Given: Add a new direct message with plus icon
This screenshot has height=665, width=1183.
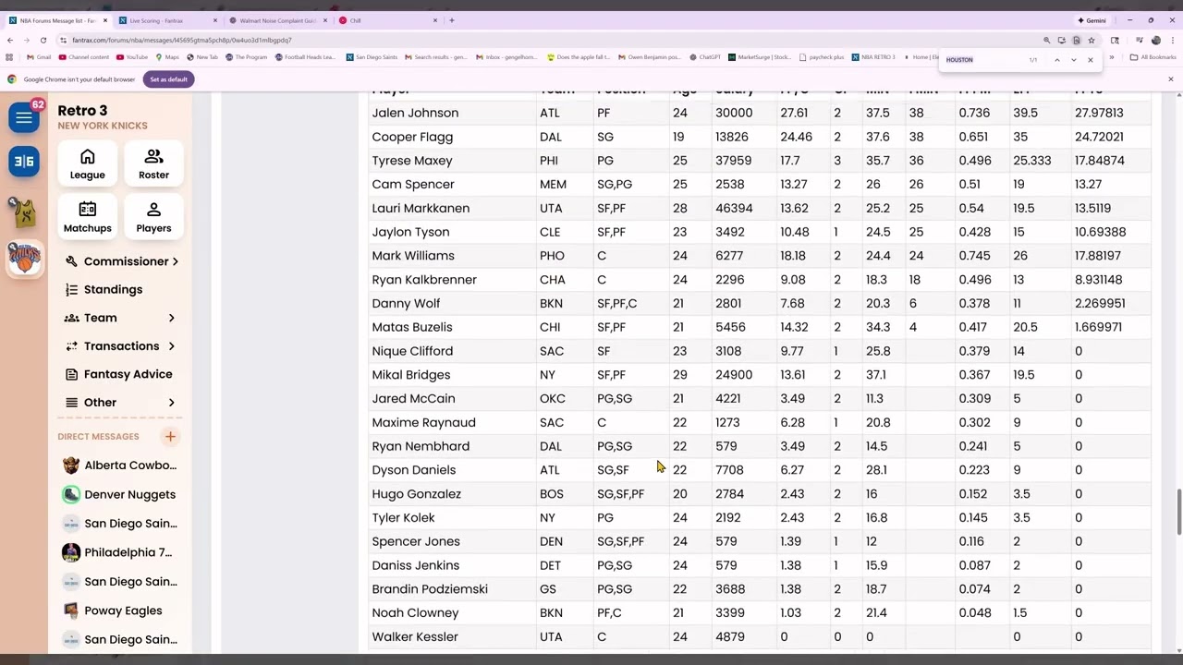Looking at the screenshot, I should click(170, 437).
